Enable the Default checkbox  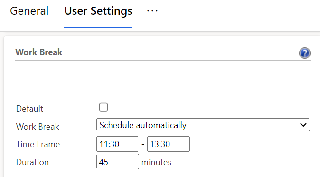point(104,107)
